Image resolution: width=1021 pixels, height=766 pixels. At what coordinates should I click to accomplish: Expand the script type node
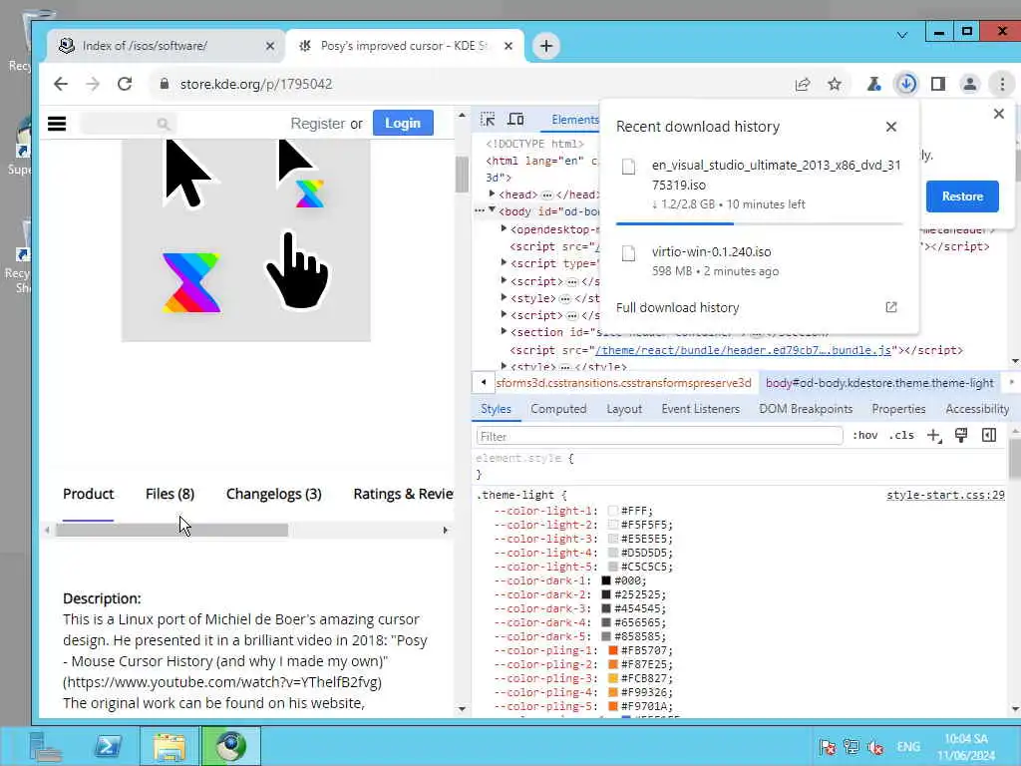[504, 262]
